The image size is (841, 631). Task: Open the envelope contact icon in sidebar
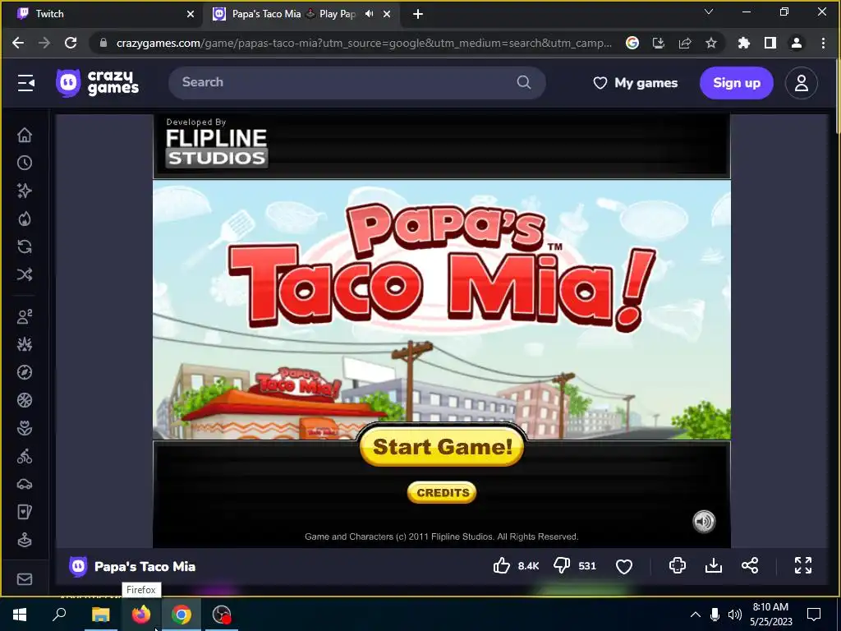[x=25, y=579]
